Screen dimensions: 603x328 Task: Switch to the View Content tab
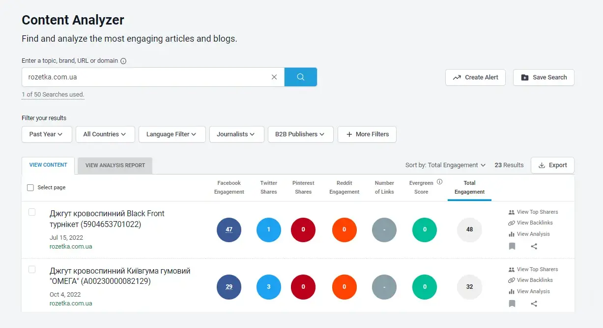click(48, 165)
